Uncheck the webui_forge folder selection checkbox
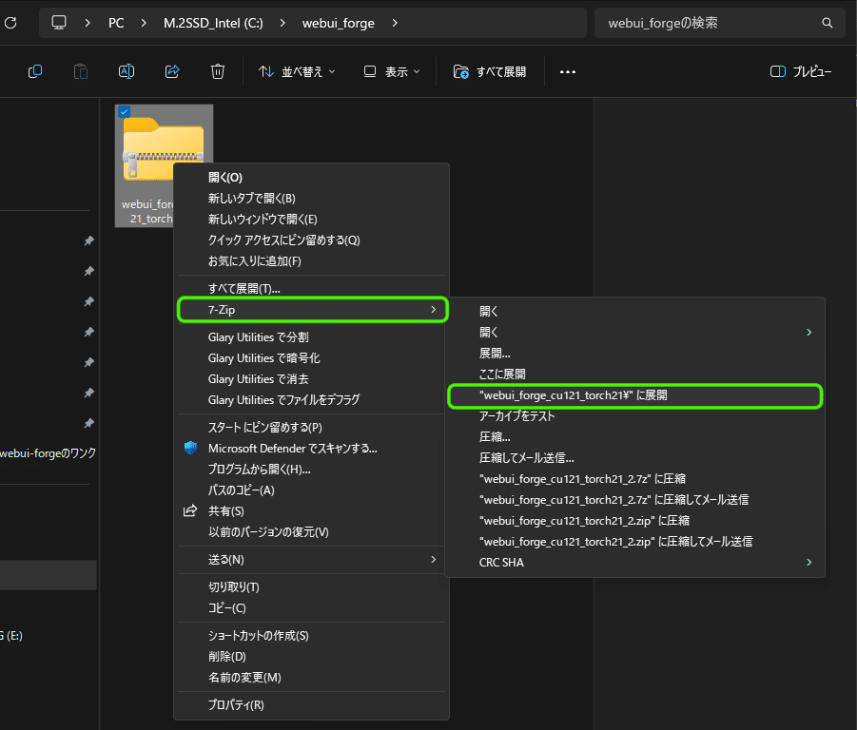Image resolution: width=857 pixels, height=730 pixels. click(x=124, y=111)
